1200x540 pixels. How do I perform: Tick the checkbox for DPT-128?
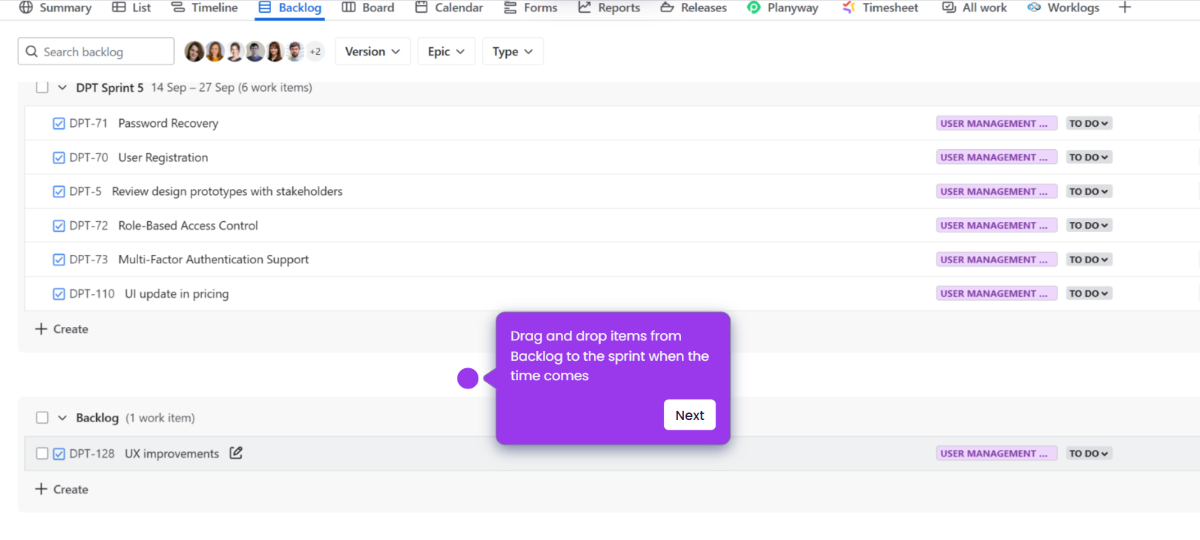point(42,454)
